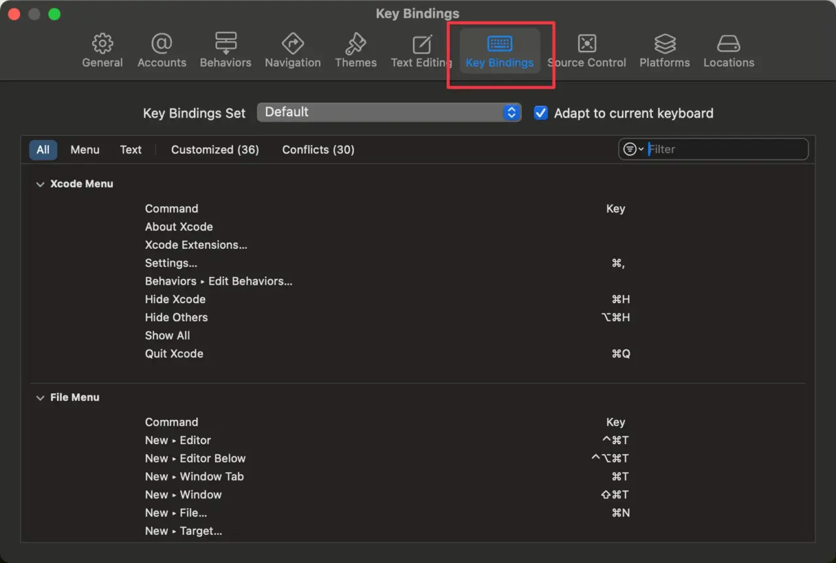Select the New ▸ Window row

[418, 495]
